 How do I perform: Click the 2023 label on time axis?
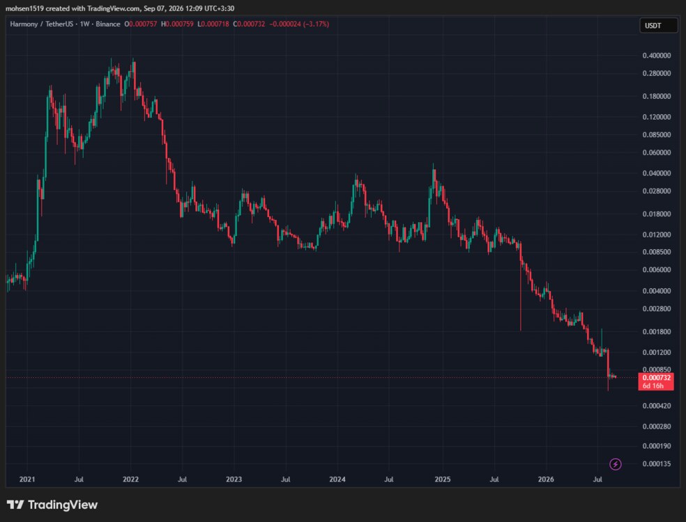pyautogui.click(x=234, y=479)
